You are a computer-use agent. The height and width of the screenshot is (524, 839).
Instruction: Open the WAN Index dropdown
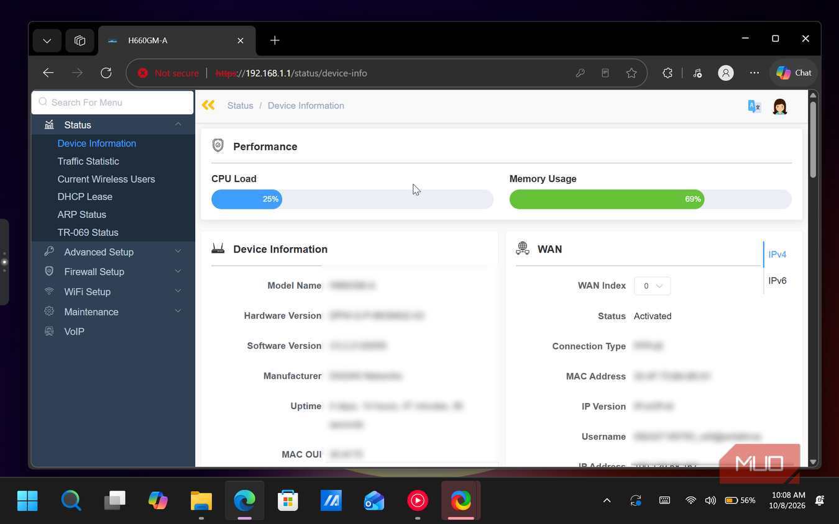click(652, 286)
